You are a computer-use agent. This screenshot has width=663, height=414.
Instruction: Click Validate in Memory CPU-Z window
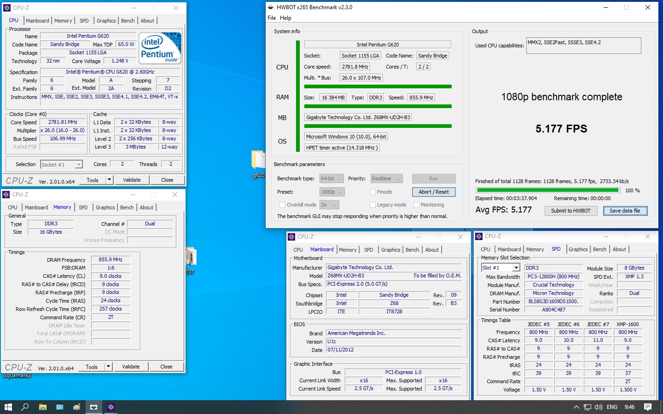(x=131, y=367)
